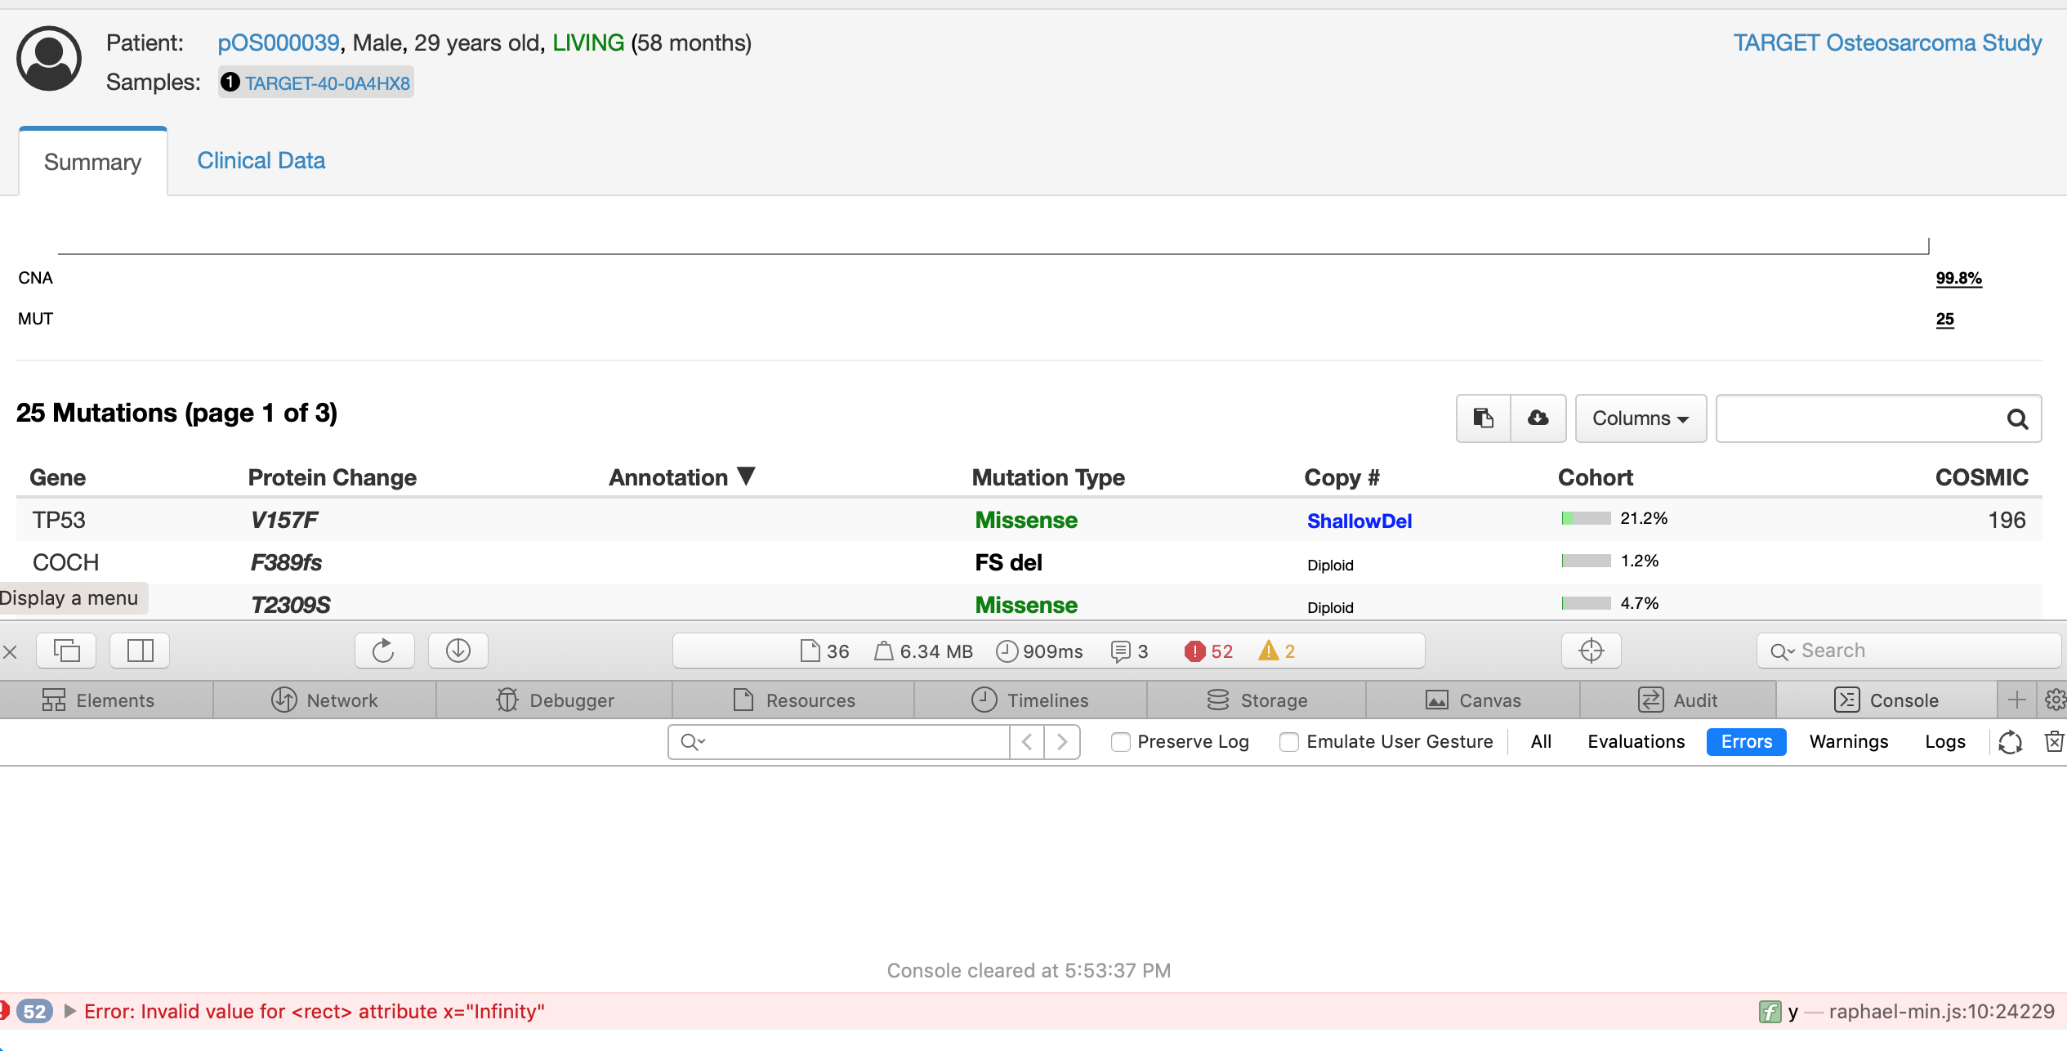
Task: Open the Timelines inspector tab
Action: (1030, 700)
